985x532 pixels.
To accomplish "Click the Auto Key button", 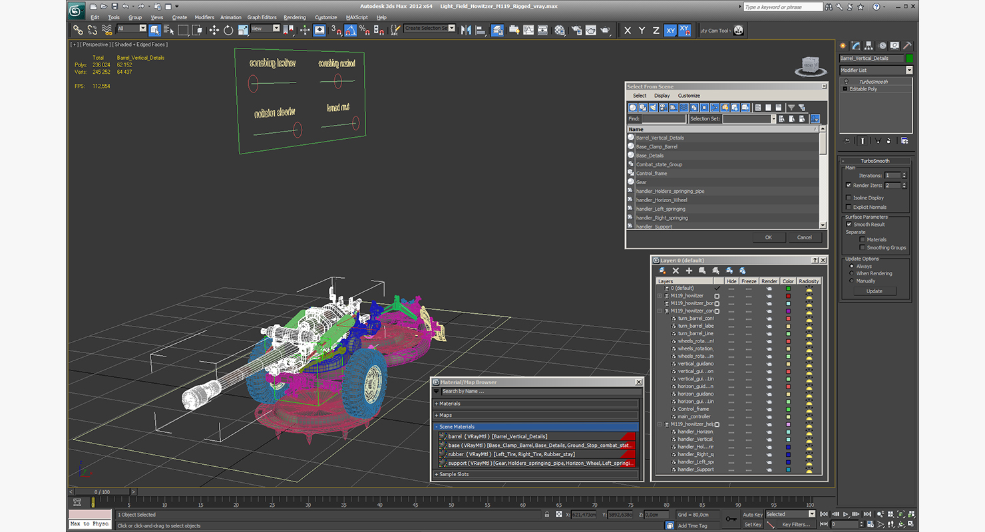I will coord(753,514).
